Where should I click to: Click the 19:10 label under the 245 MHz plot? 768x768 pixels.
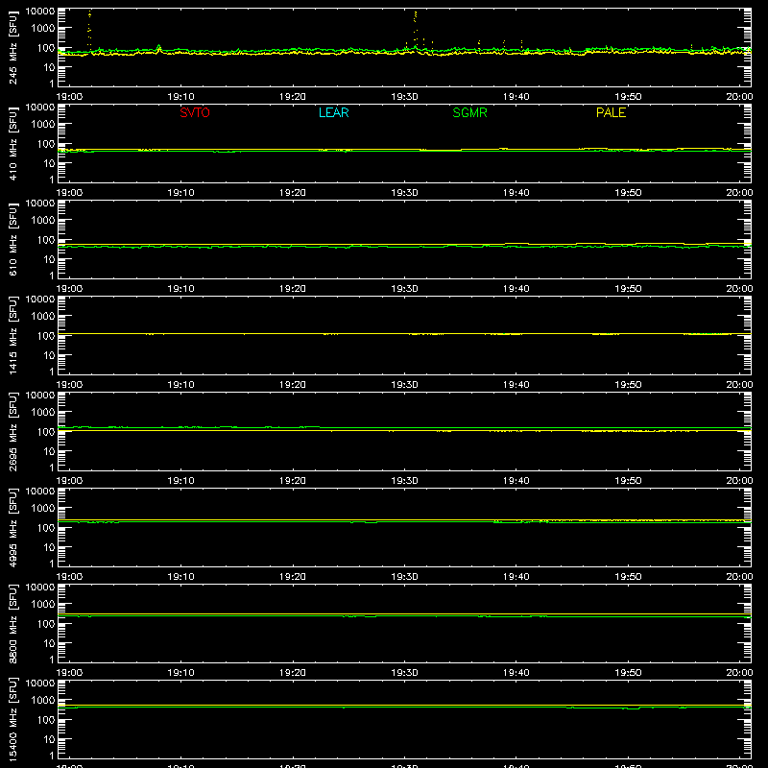click(181, 97)
